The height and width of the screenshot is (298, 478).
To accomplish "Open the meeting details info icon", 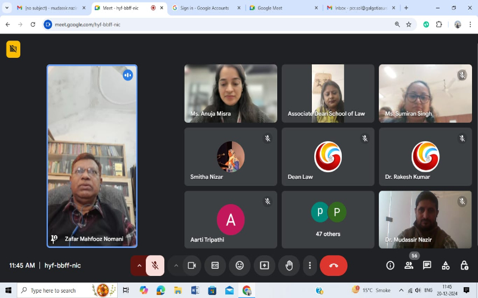I will point(390,265).
